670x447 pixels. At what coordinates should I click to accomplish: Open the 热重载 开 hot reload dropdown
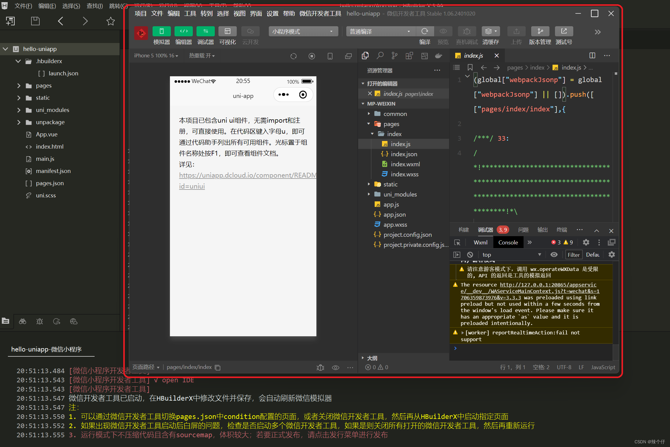202,56
